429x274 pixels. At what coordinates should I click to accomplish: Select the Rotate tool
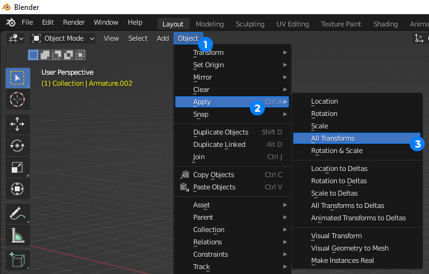18,146
